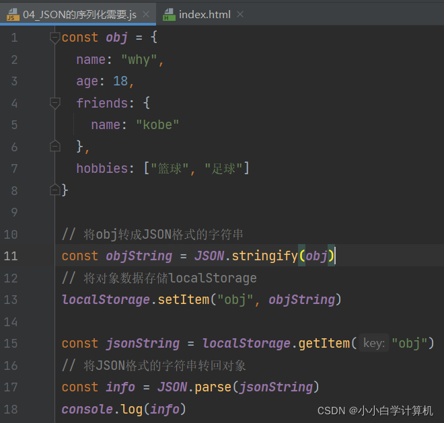Click the key: parameter hint
This screenshot has height=423, width=444.
(374, 344)
